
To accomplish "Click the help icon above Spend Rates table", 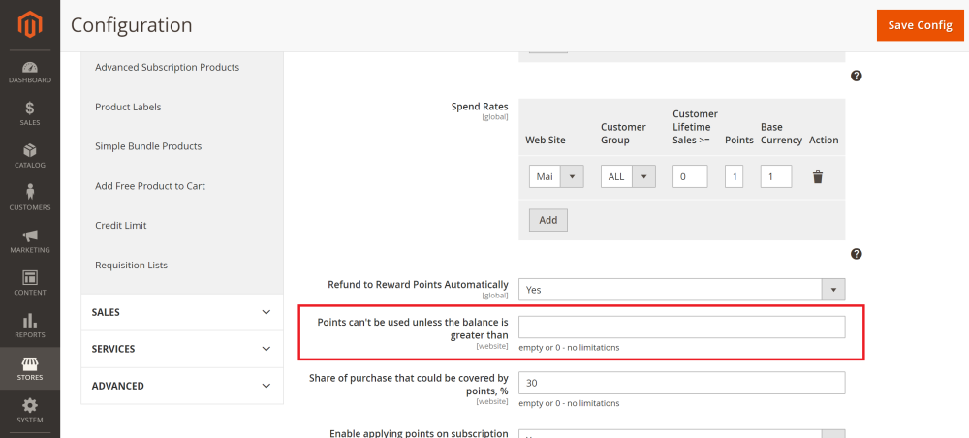I will point(856,76).
